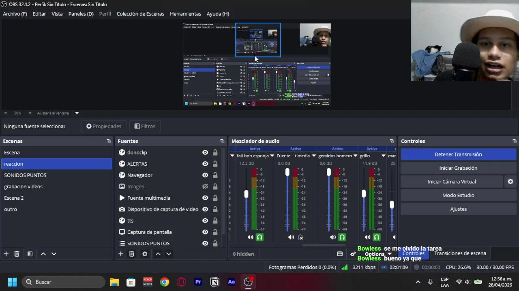Open grillo channel options arrow
The image size is (519, 291).
(383, 156)
